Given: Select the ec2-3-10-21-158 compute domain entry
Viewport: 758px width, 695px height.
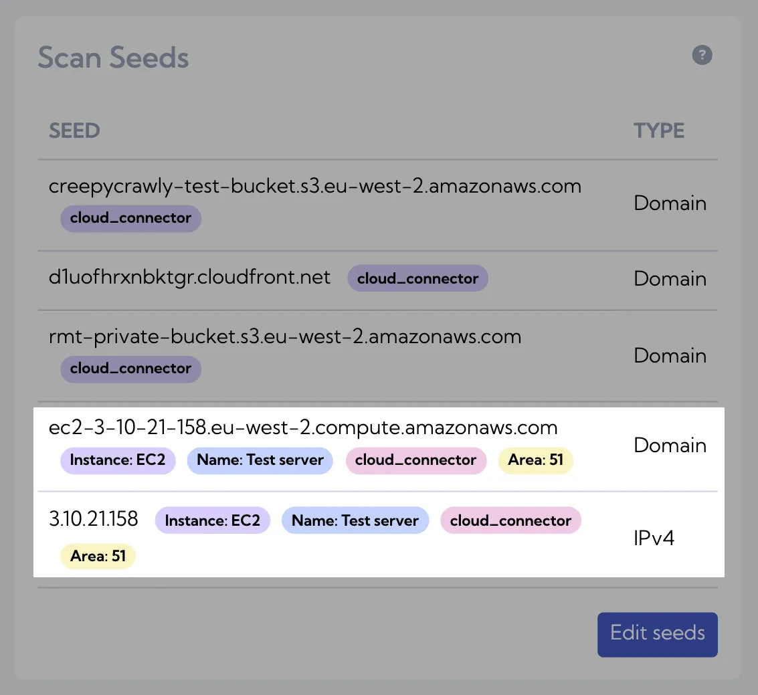Looking at the screenshot, I should 302,427.
